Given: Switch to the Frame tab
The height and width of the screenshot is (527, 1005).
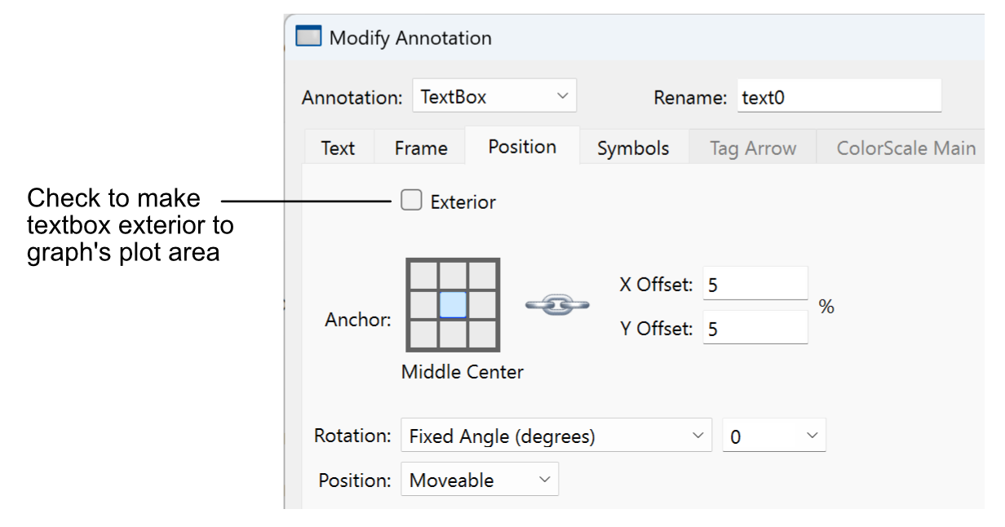Looking at the screenshot, I should [421, 148].
